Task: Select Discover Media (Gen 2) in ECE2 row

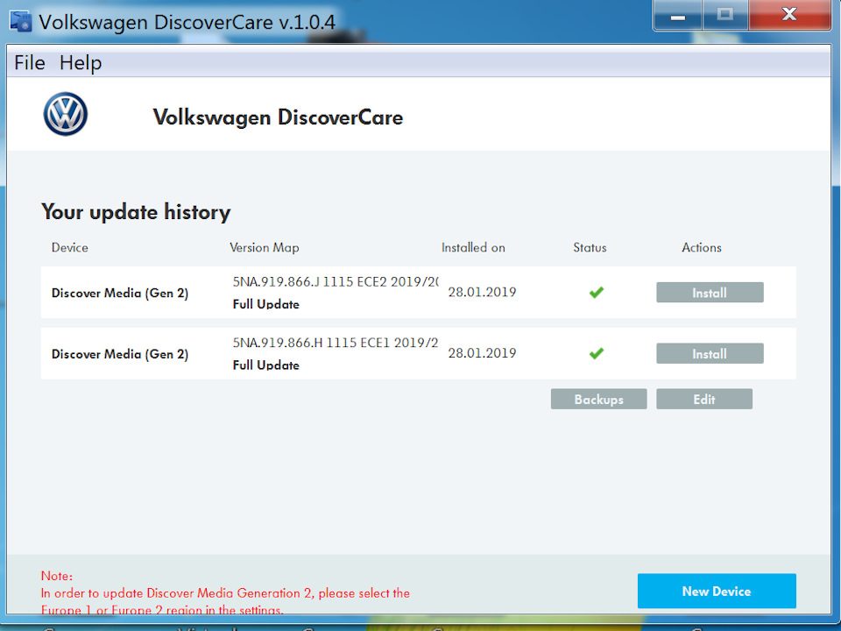Action: point(120,293)
